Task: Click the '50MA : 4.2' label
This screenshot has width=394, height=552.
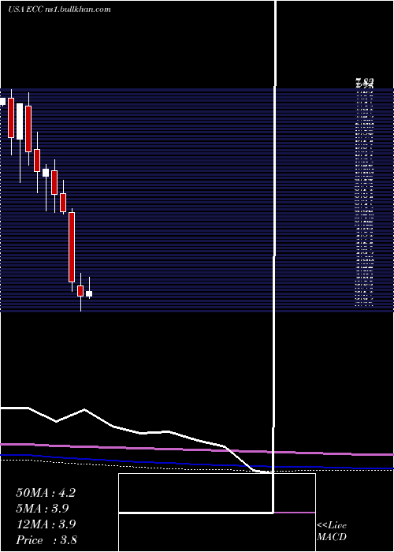Action: (x=46, y=493)
